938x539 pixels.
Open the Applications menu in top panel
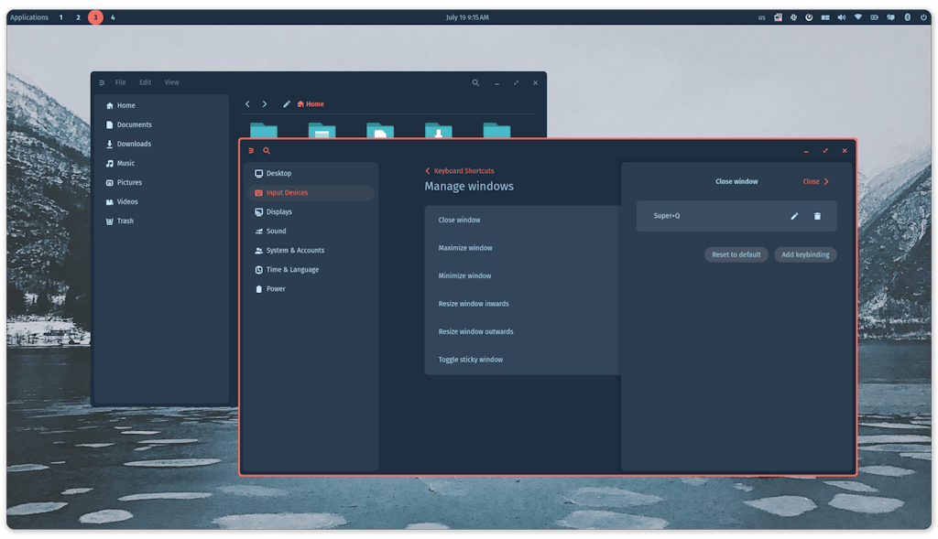29,17
